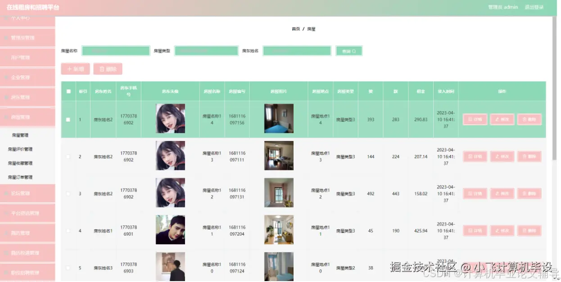The height and width of the screenshot is (282, 561).
Task: Open house photo in row 2
Action: click(x=279, y=155)
